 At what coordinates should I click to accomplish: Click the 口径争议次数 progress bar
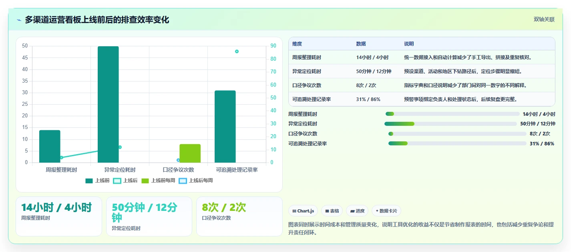[x=457, y=134]
